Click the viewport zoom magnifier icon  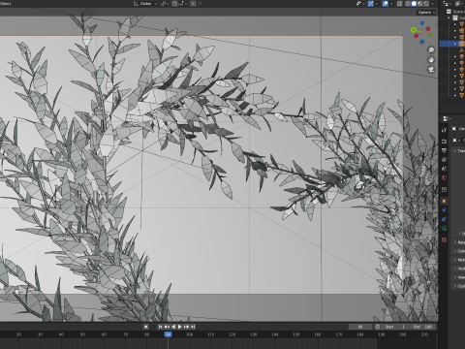pyautogui.click(x=431, y=50)
